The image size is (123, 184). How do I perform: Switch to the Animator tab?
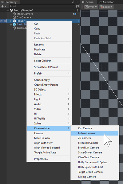106,2
